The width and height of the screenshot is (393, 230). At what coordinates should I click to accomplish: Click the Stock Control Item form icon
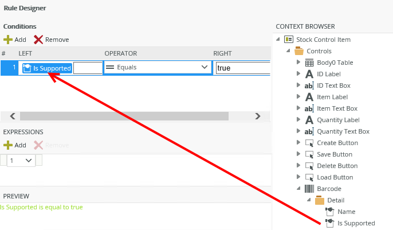[288, 40]
